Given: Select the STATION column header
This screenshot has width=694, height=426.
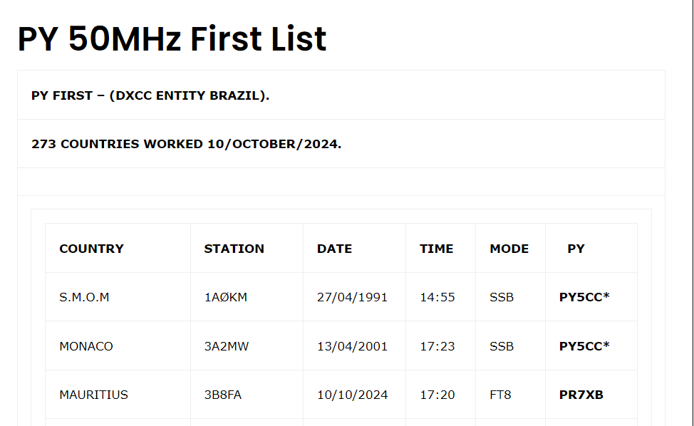Looking at the screenshot, I should (x=234, y=249).
